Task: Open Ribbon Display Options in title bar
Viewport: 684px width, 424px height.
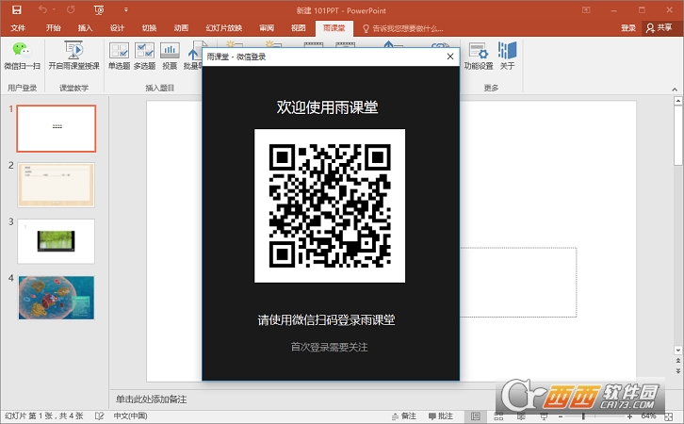Action: pos(586,9)
